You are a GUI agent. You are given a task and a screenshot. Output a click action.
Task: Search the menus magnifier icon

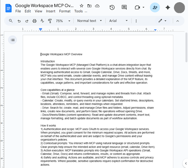[x=11, y=21]
